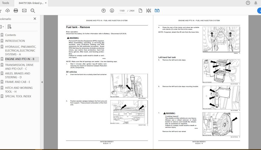Viewport: 261px width, 150px height.
Task: Open HYDRAULIC, PNEUMATIC, ELECTRICAL bookmark
Action: click(21, 50)
